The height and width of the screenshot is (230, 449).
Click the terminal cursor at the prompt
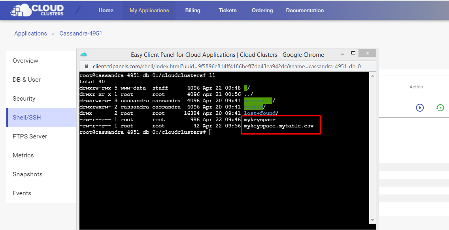211,132
